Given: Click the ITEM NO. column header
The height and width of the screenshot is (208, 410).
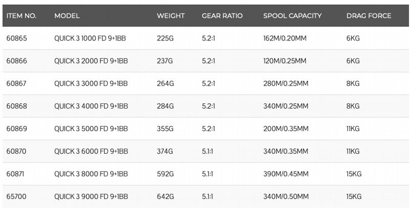Looking at the screenshot, I should (x=22, y=16).
